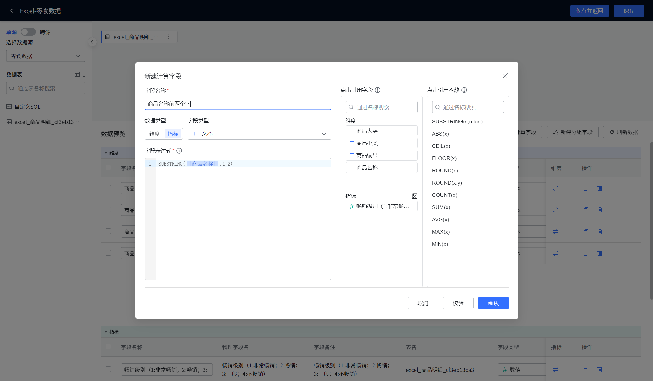Click the info icon next to 点击引用函数

[x=464, y=90]
